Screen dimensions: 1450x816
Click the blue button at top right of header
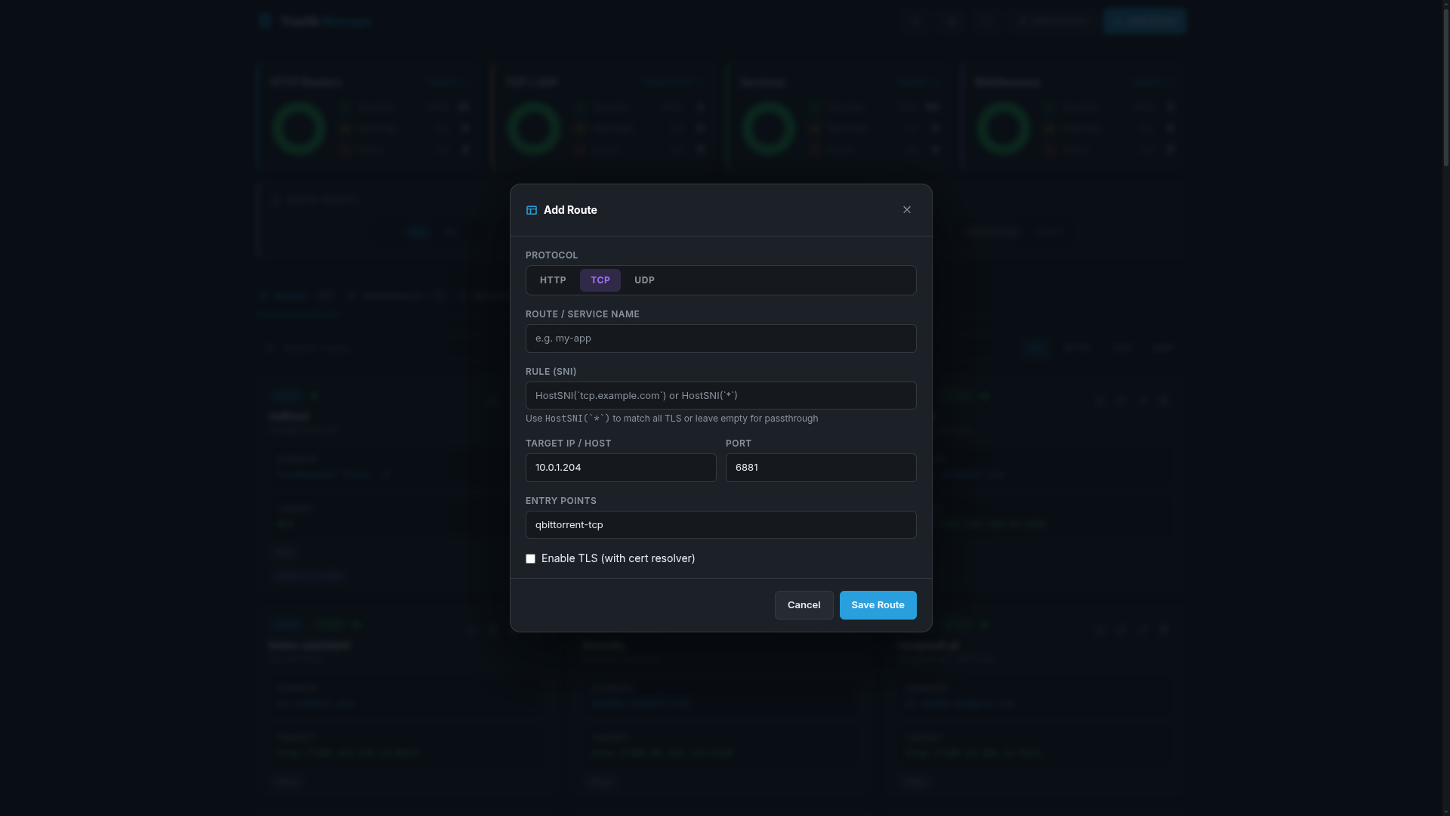pyautogui.click(x=1145, y=21)
